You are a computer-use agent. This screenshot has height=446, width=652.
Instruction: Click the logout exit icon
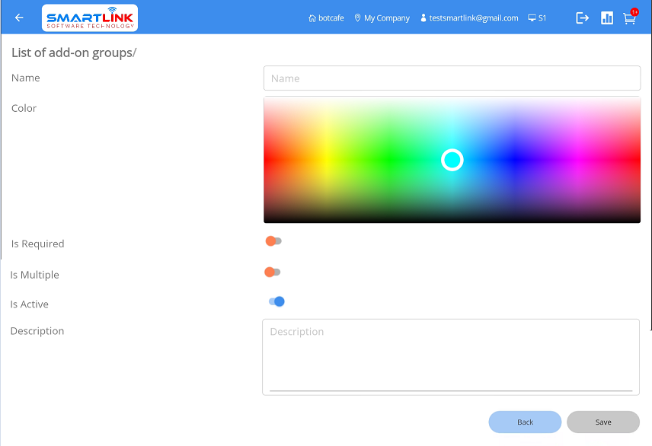point(583,18)
